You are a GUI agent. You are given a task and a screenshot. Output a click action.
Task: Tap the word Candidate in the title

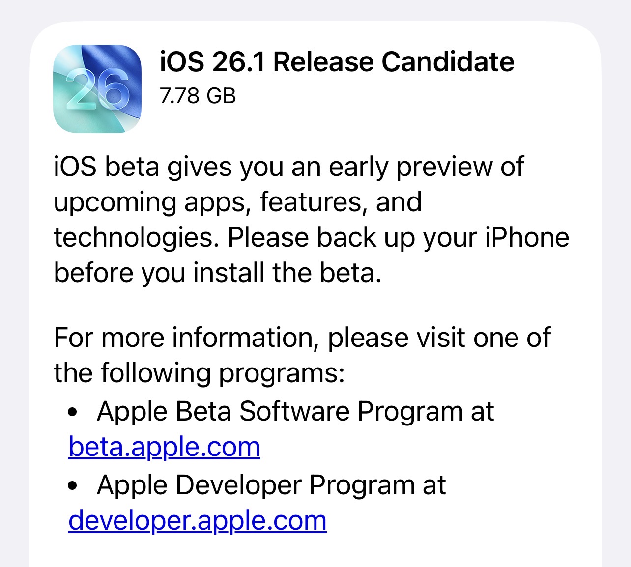tap(448, 62)
